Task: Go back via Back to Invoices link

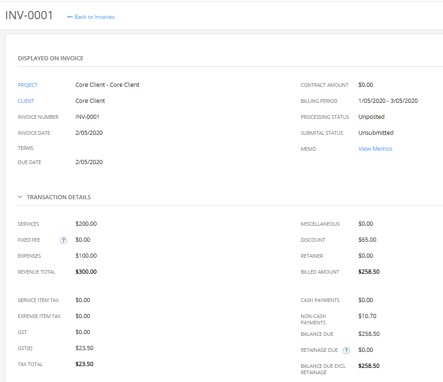Action: point(91,17)
